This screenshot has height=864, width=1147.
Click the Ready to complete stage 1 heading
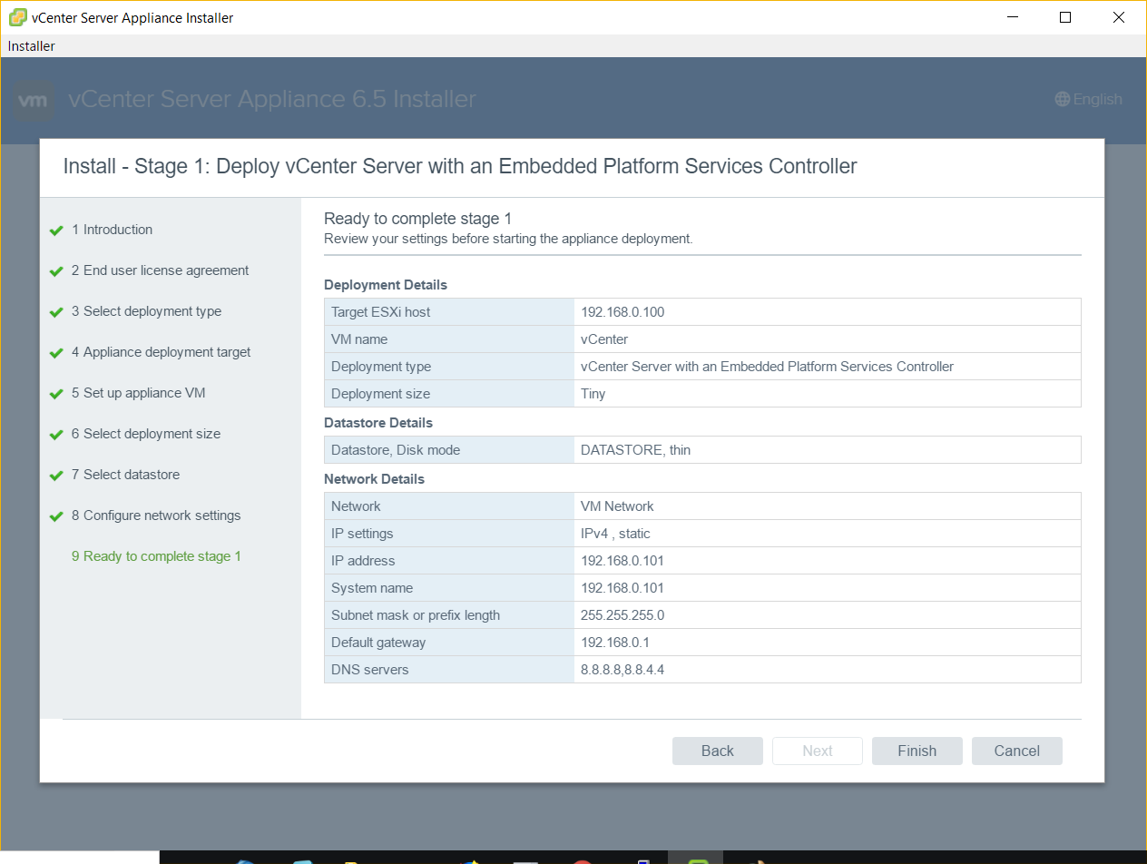pyautogui.click(x=418, y=219)
